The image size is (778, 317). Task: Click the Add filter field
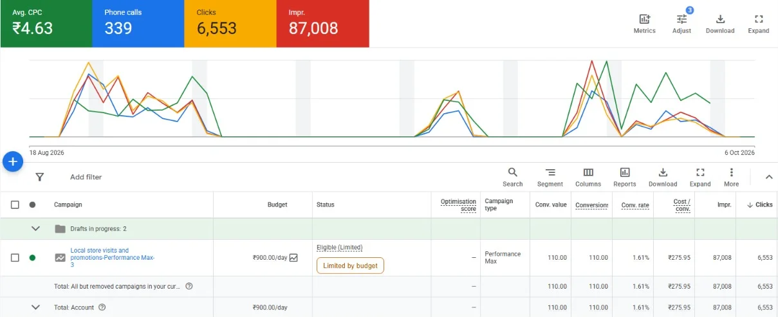[x=86, y=177]
